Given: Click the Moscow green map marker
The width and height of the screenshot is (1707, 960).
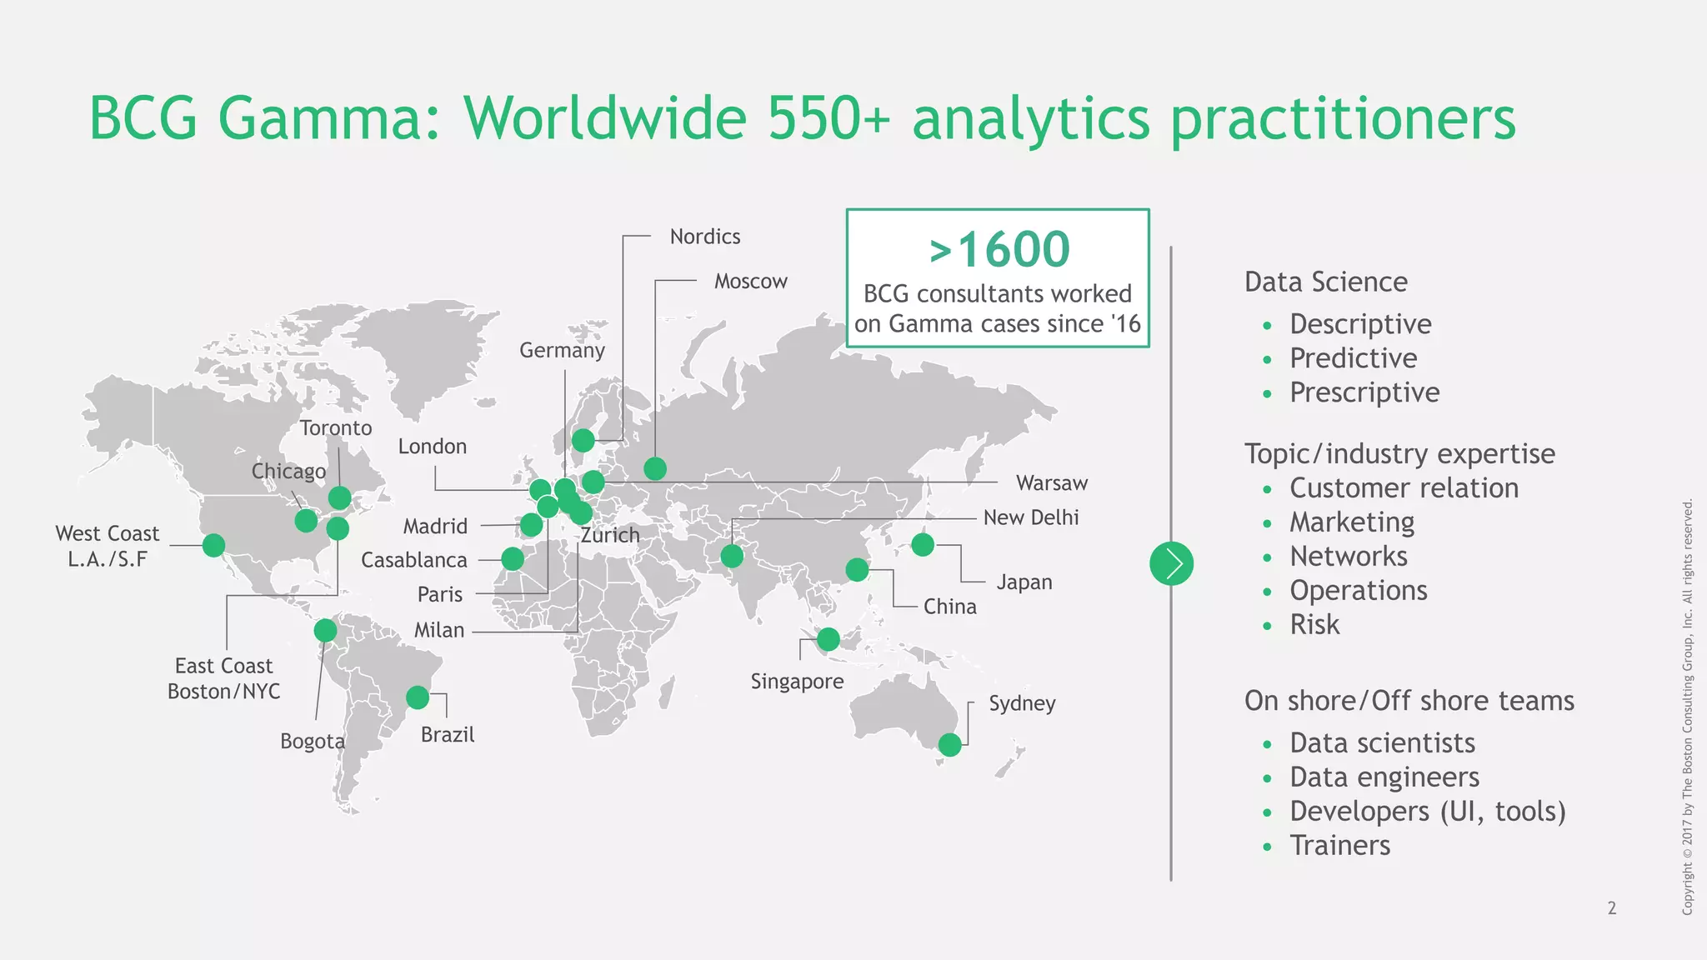Looking at the screenshot, I should tap(655, 468).
